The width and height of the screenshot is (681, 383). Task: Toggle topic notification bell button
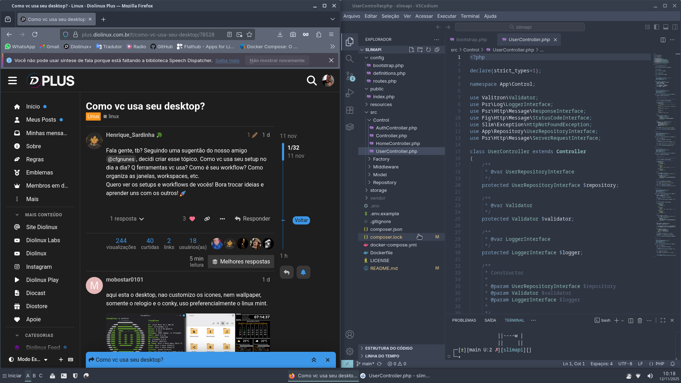303,272
